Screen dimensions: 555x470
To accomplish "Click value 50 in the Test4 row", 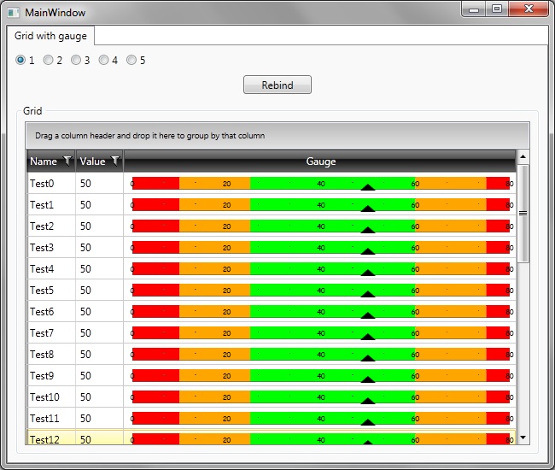I will 85,269.
